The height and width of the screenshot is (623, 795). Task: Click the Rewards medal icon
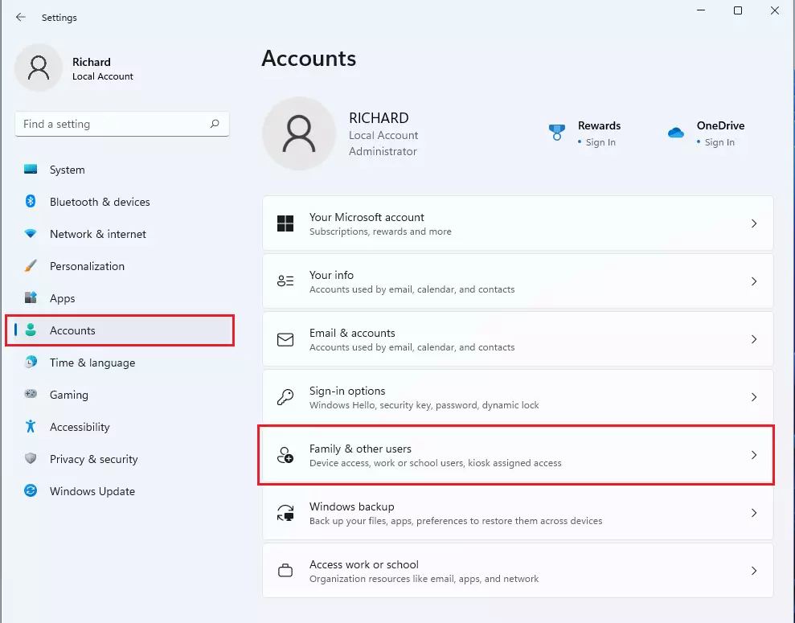click(557, 133)
